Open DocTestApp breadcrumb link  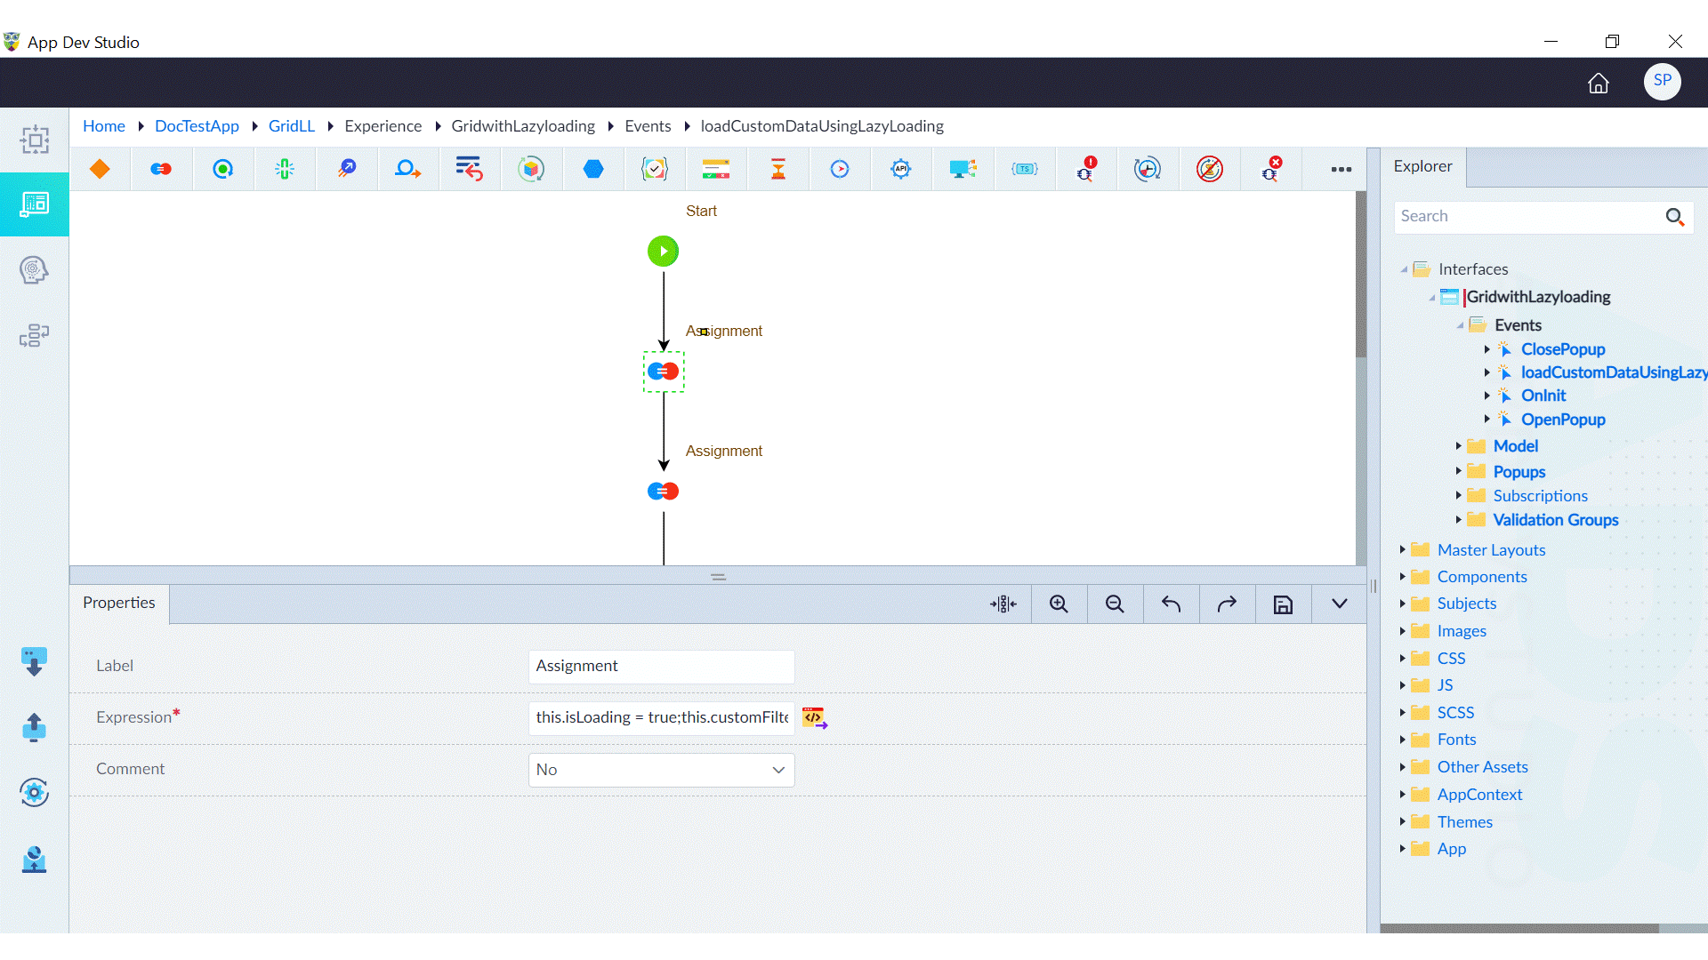click(197, 126)
